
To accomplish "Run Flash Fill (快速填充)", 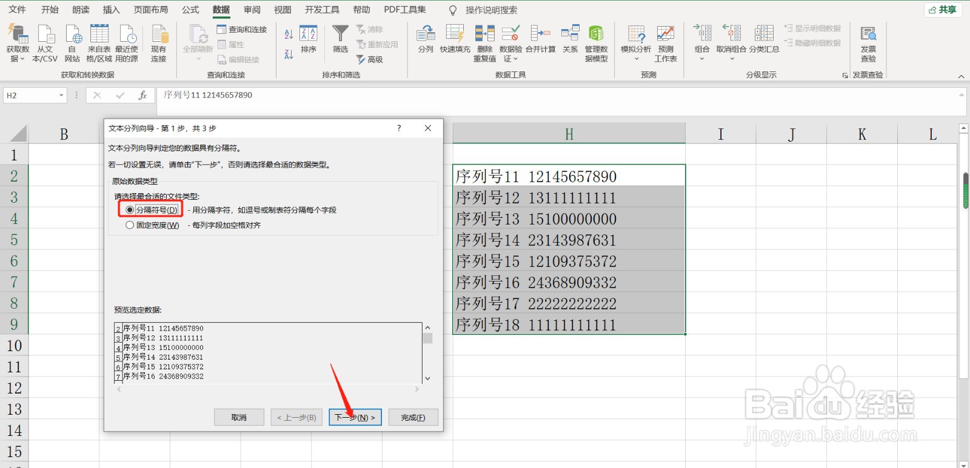I will pos(455,39).
